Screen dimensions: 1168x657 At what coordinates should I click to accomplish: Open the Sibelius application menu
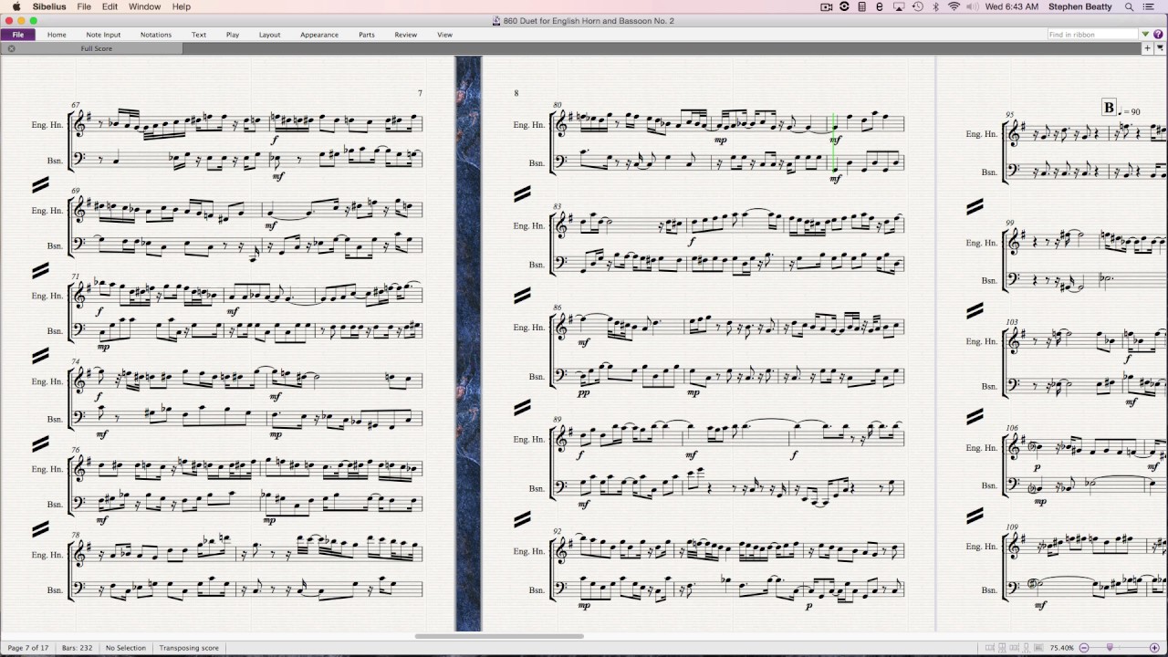pyautogui.click(x=47, y=6)
